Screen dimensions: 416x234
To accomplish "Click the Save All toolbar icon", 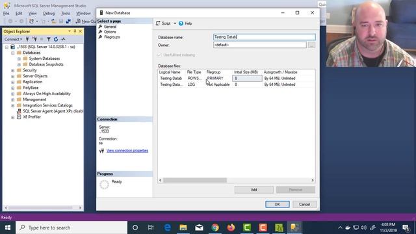I will click(68, 21).
